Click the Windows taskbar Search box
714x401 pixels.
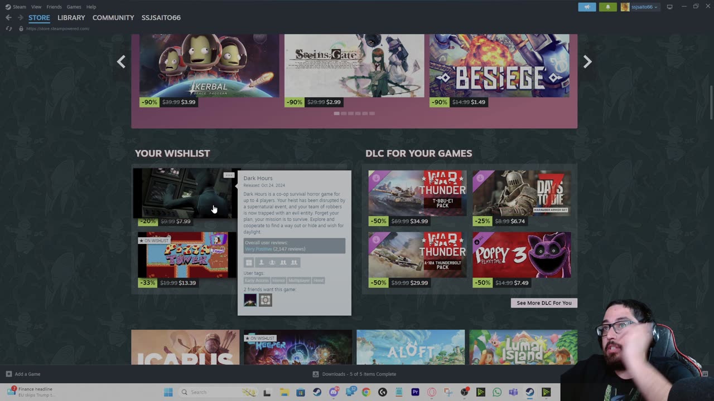coord(219,392)
